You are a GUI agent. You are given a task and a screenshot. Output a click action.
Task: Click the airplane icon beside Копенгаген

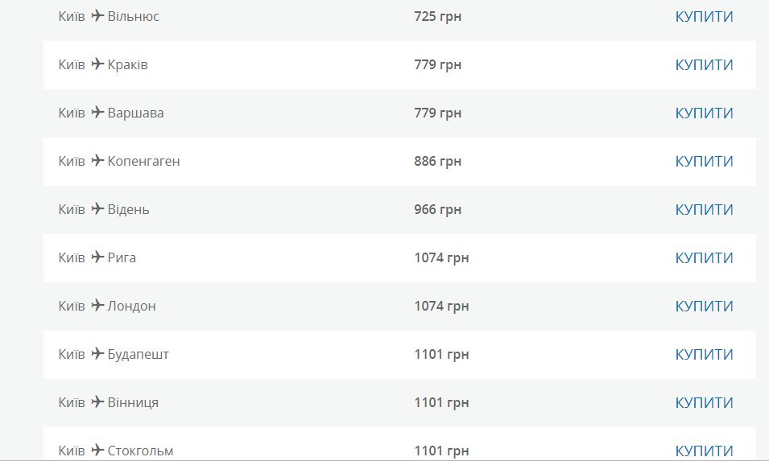coord(97,160)
